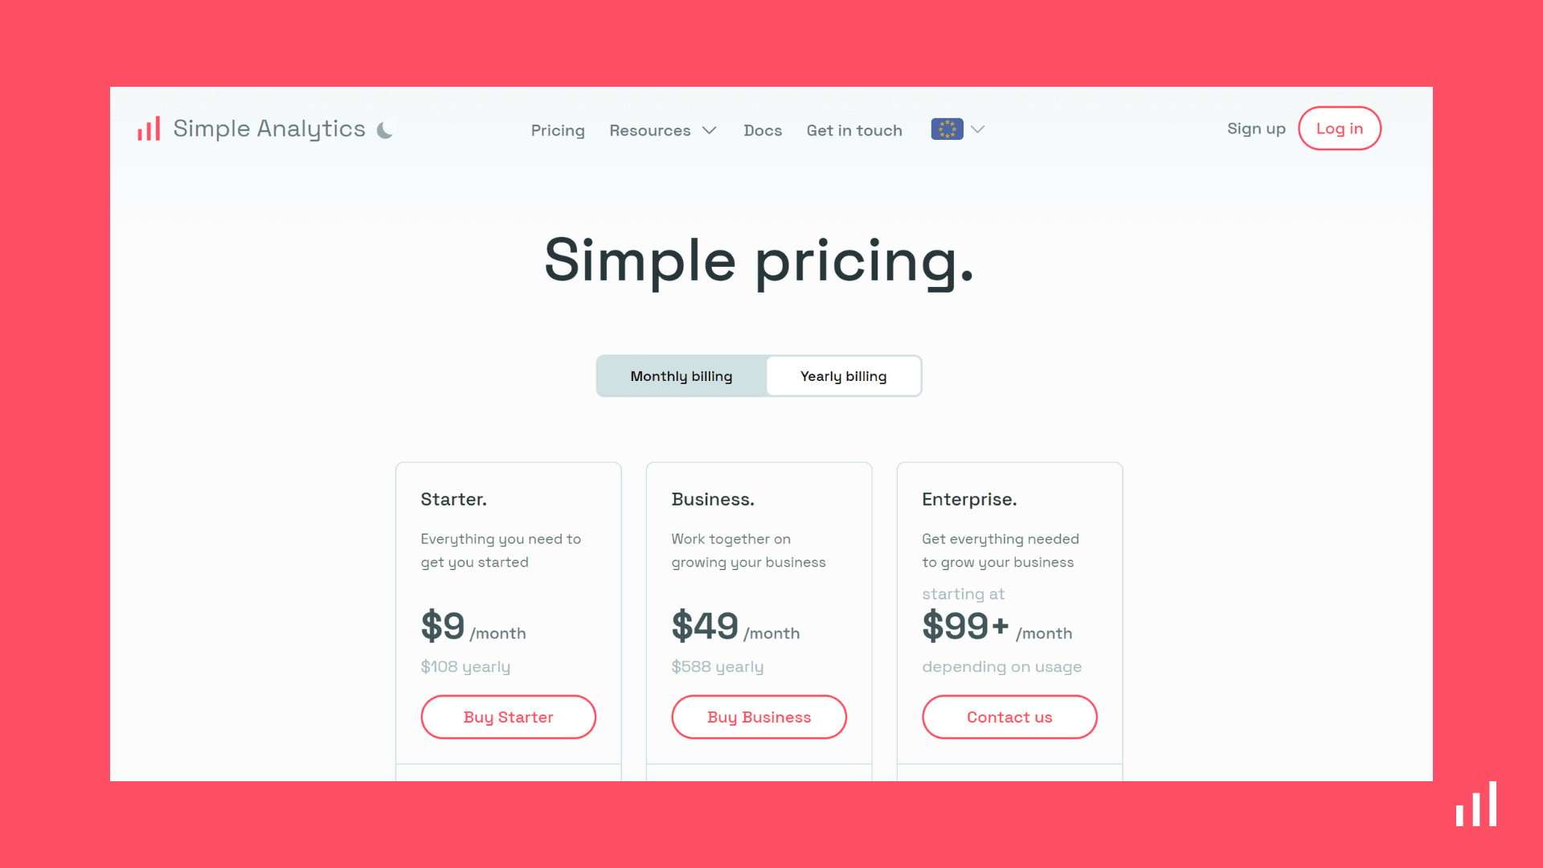
Task: Click the moon/dark mode icon
Action: (385, 129)
